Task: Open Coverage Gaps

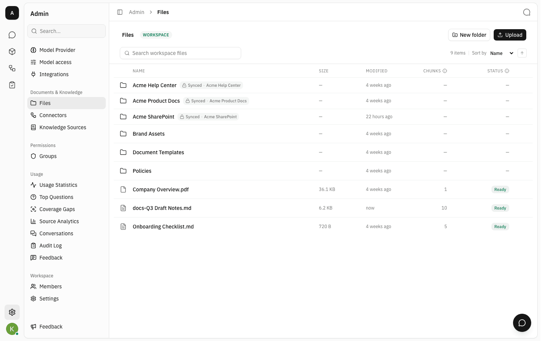Action: tap(66, 209)
